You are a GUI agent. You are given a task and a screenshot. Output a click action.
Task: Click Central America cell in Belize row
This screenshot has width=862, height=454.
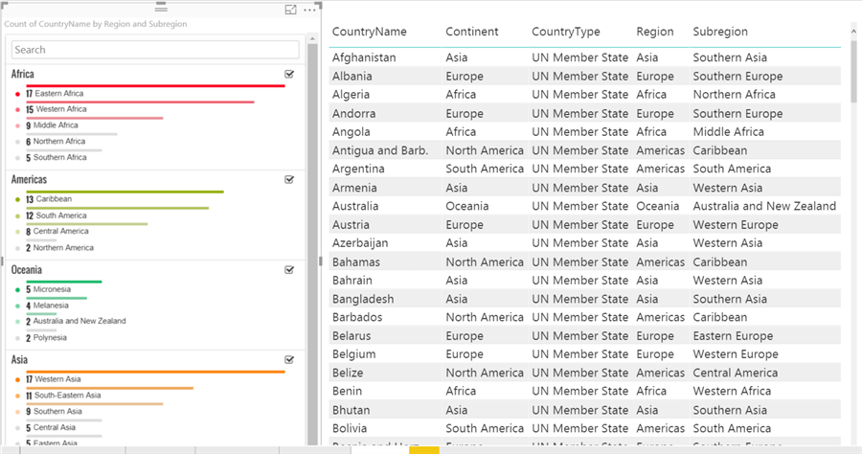pyautogui.click(x=735, y=373)
